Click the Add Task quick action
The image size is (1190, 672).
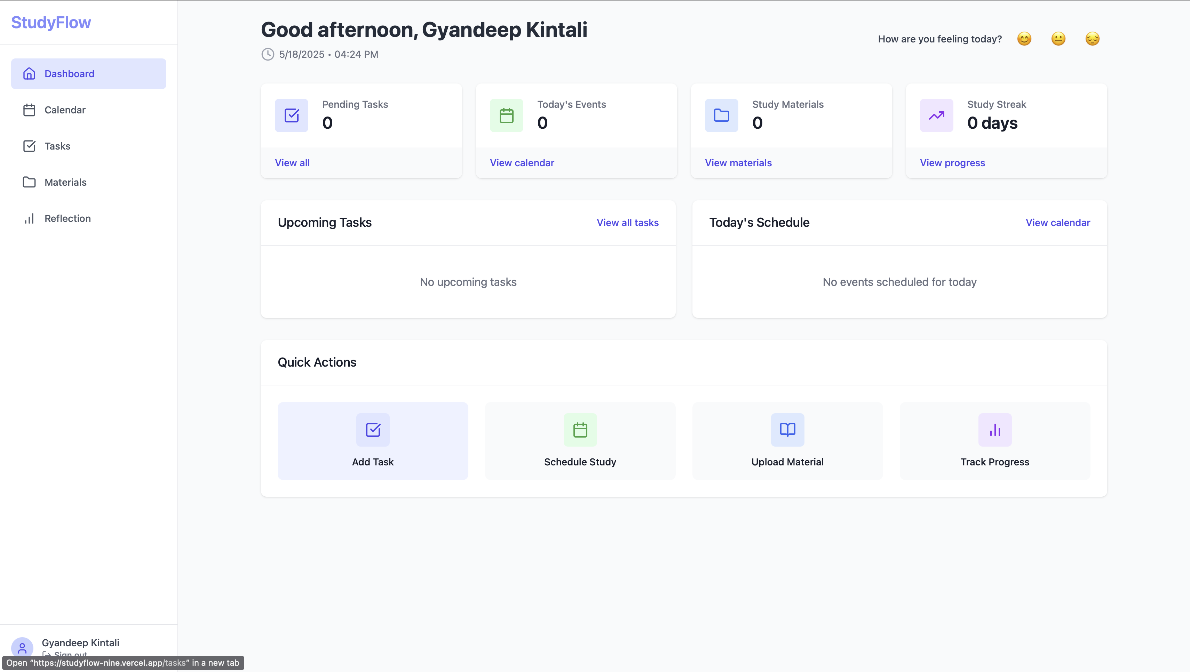(x=373, y=441)
